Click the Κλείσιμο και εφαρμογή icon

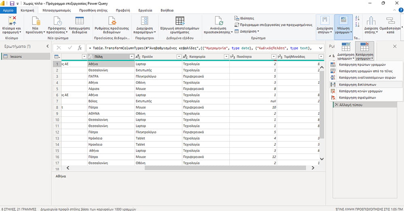click(x=12, y=21)
